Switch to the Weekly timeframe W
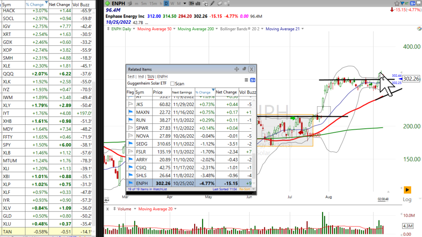 [172, 4]
